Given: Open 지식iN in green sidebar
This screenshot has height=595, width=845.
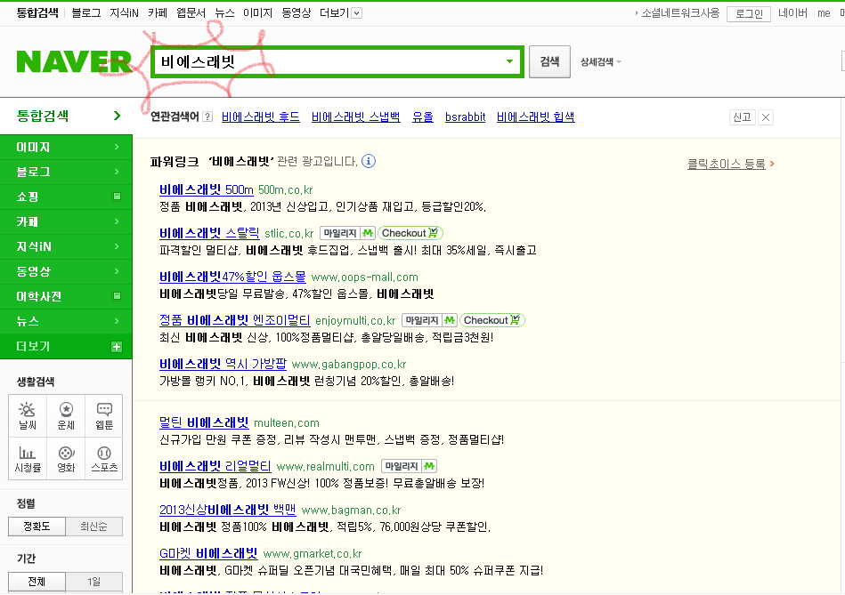Looking at the screenshot, I should [66, 246].
